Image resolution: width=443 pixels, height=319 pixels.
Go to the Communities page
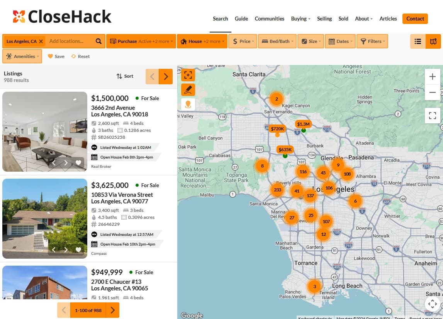coord(269,19)
